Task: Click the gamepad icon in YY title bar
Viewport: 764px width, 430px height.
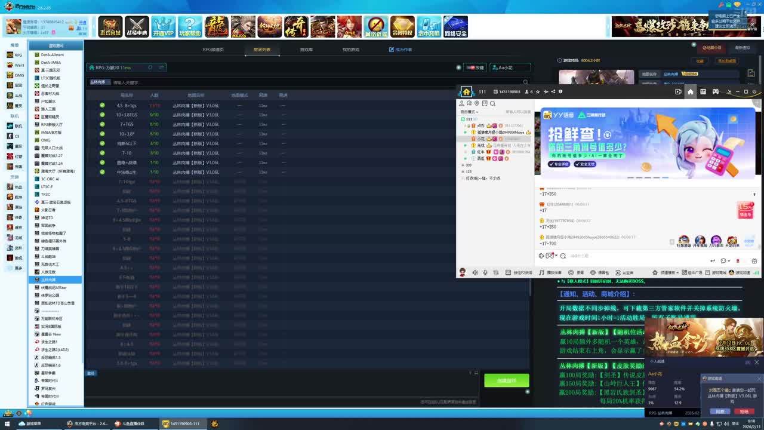Action: point(715,92)
